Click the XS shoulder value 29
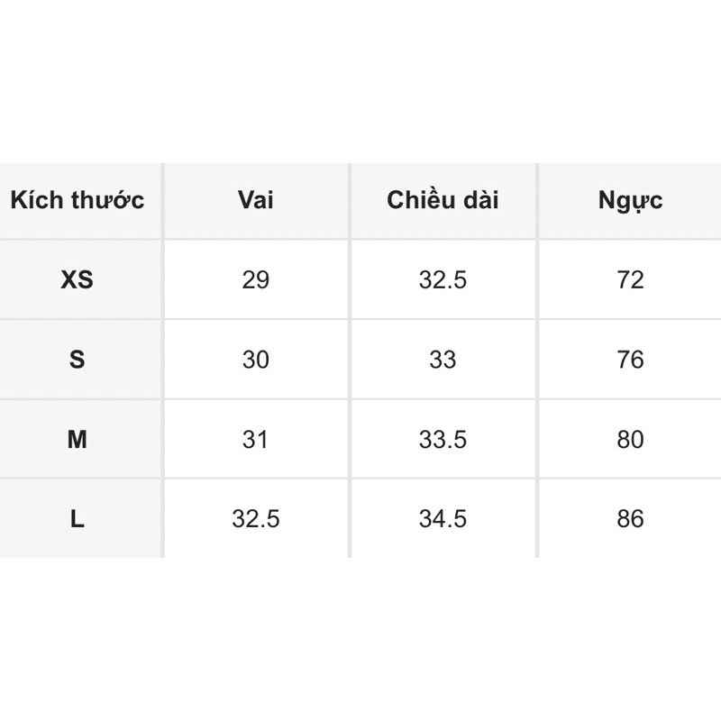This screenshot has height=721, width=721. [256, 280]
